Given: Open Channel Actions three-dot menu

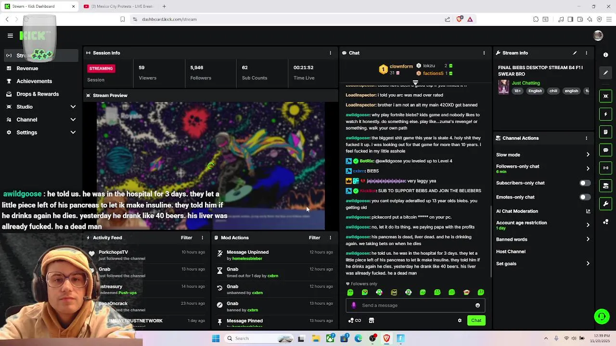Looking at the screenshot, I should coord(586,138).
